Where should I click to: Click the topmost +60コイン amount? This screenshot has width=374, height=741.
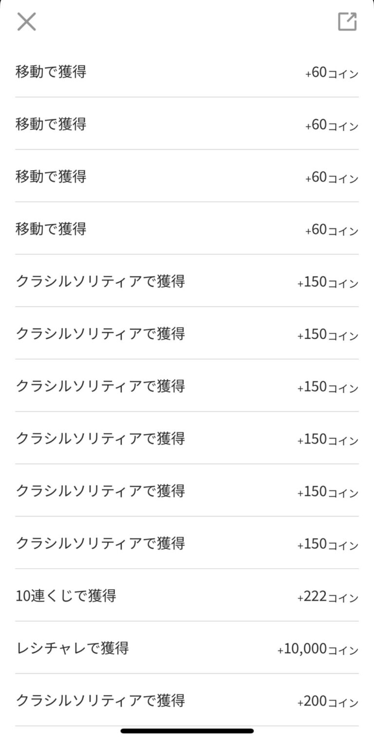tap(332, 73)
